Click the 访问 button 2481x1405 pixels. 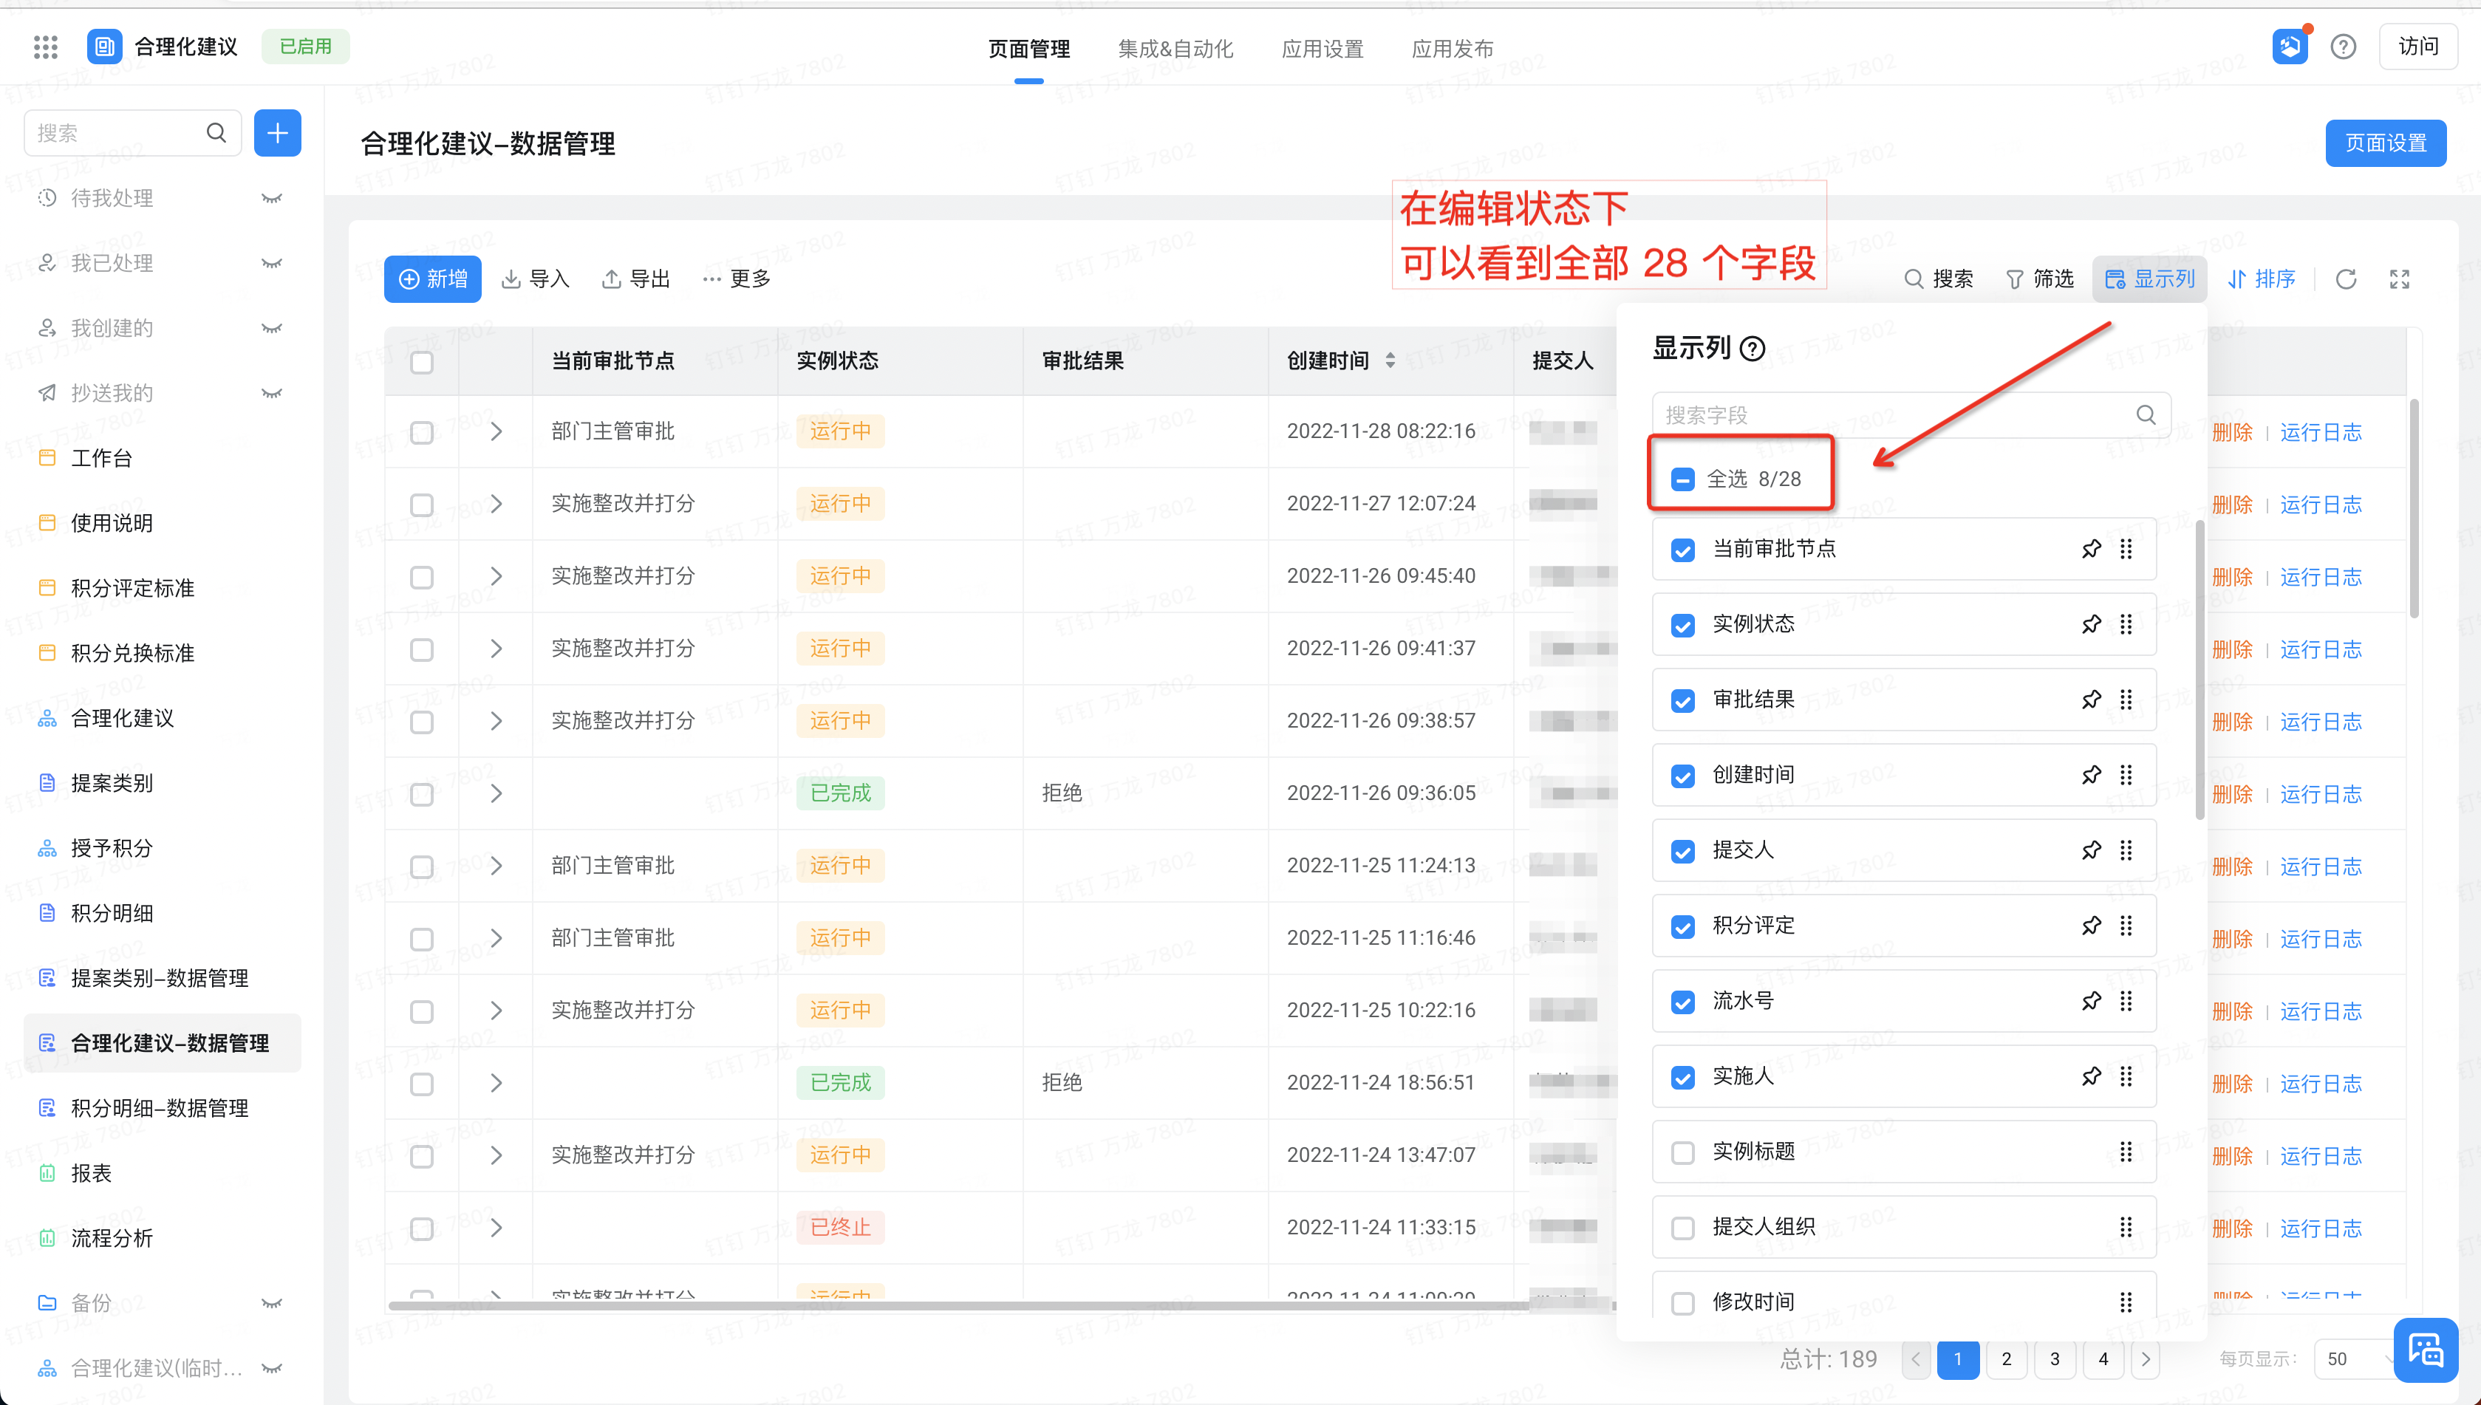[2418, 47]
